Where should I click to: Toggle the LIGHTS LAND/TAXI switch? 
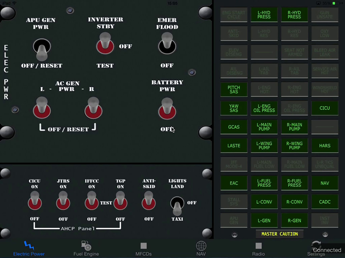point(177,206)
